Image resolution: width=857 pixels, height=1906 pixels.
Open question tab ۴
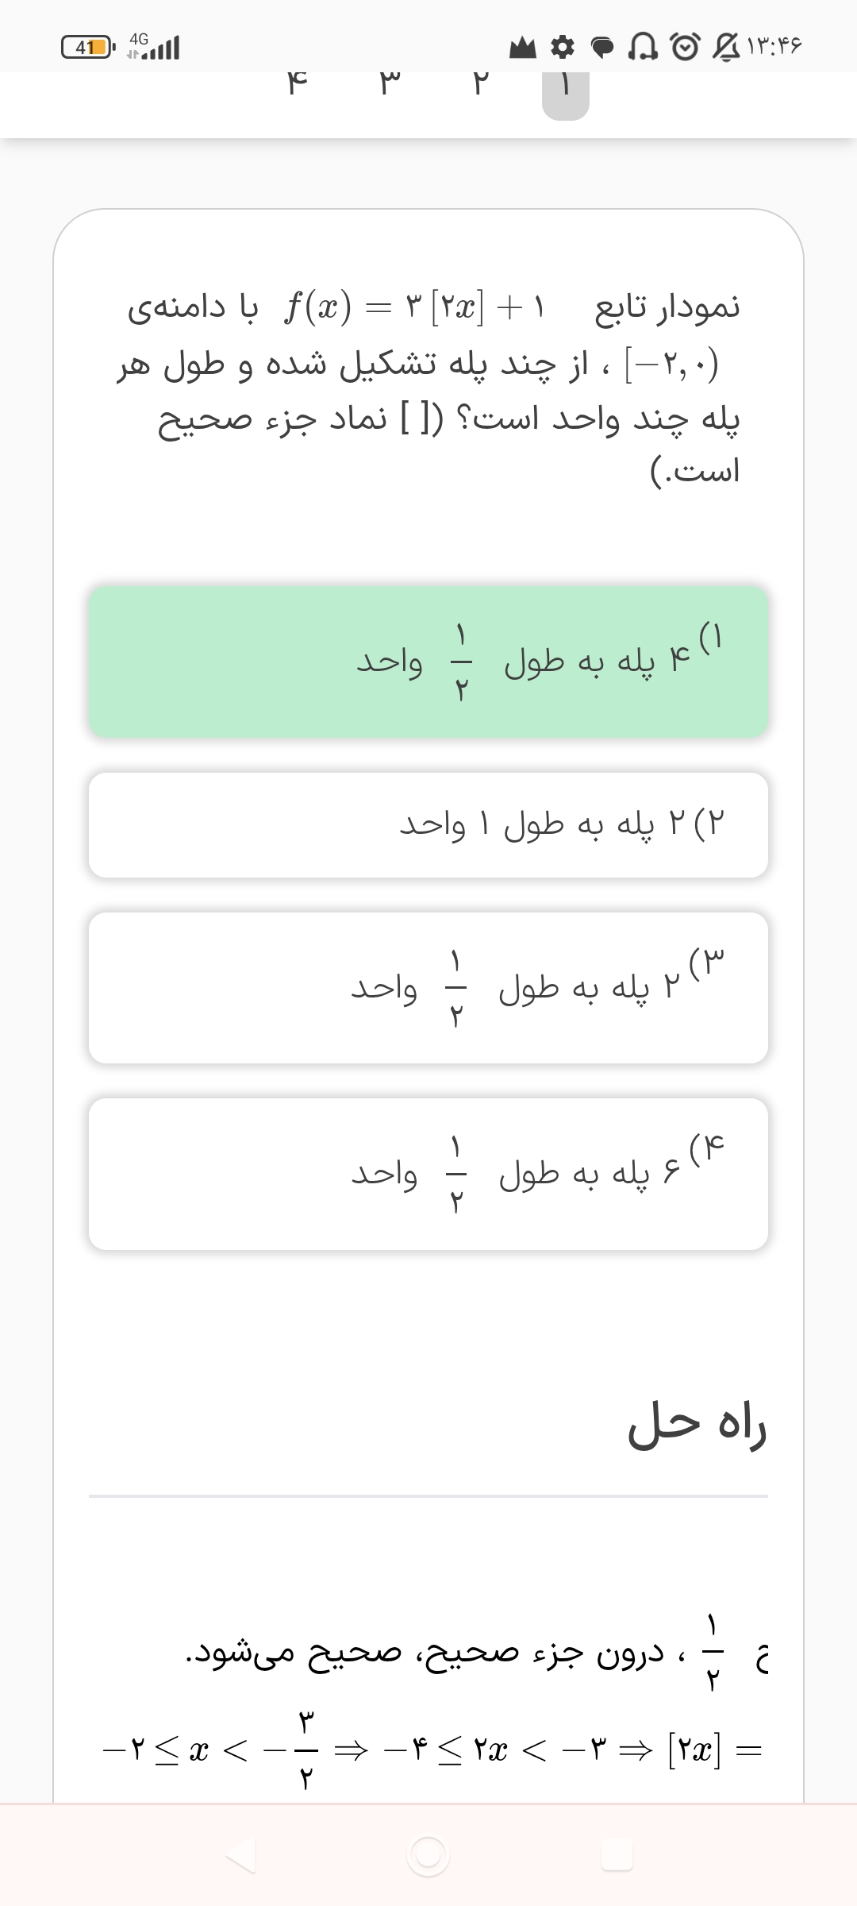point(297,86)
